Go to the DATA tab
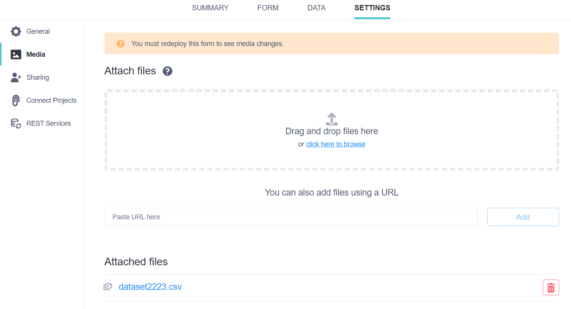The width and height of the screenshot is (571, 309). pyautogui.click(x=316, y=8)
